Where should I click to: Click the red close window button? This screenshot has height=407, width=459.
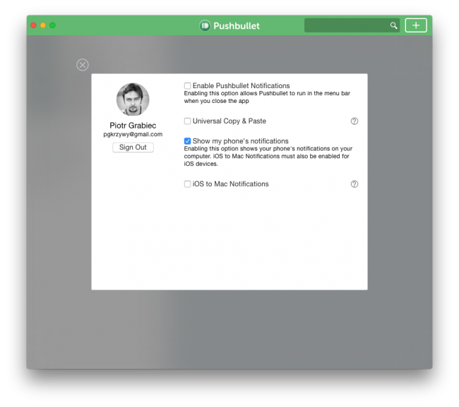pos(33,25)
